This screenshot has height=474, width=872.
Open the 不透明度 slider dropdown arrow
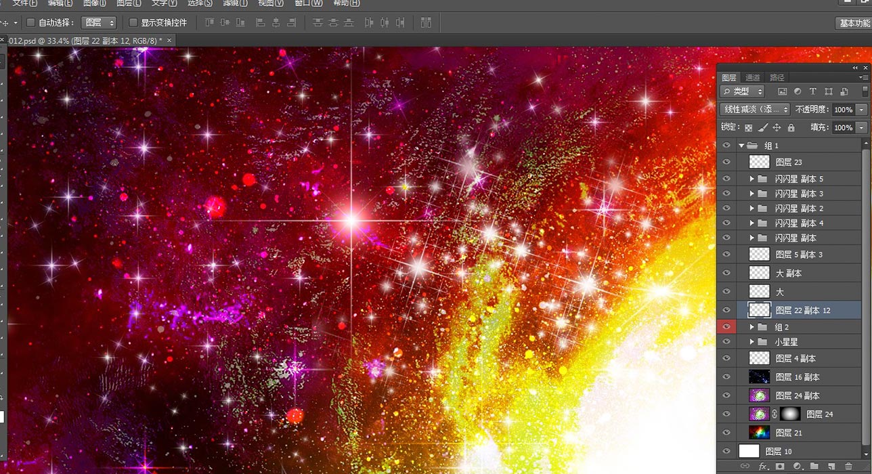862,110
